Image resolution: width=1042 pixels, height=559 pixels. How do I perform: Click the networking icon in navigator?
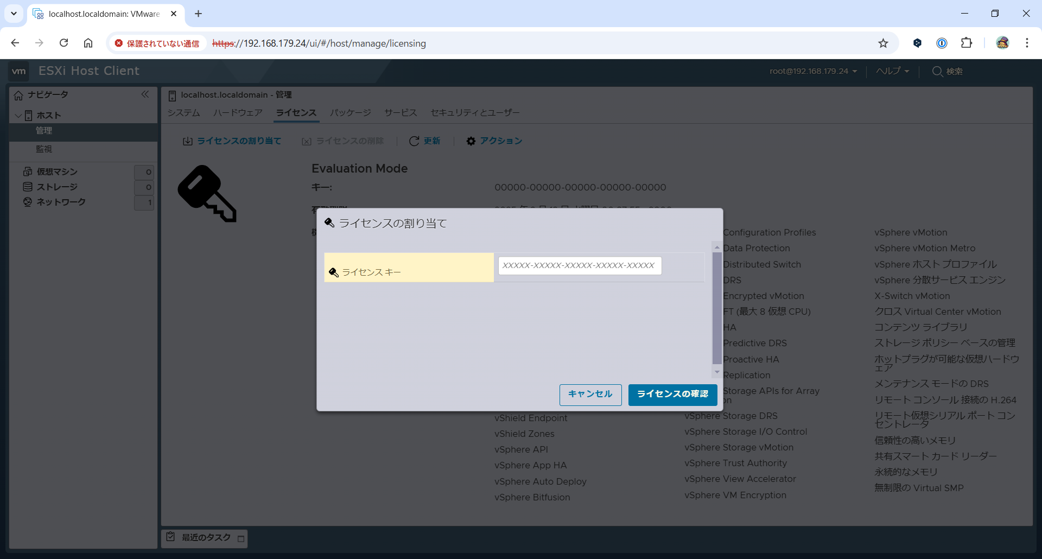[x=28, y=202]
